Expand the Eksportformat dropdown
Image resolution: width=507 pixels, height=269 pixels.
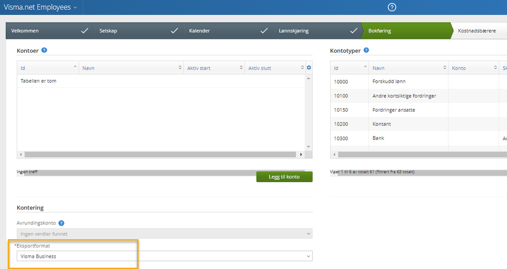[164, 256]
